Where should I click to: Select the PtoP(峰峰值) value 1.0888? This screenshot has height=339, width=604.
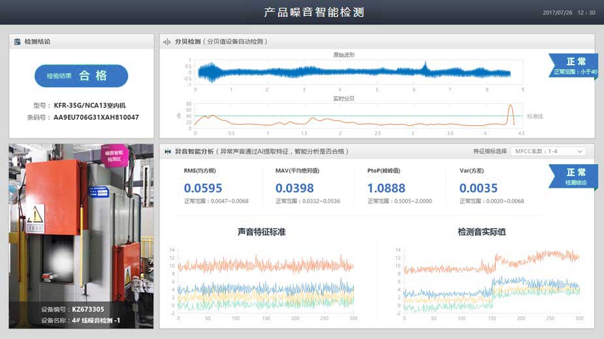[386, 188]
